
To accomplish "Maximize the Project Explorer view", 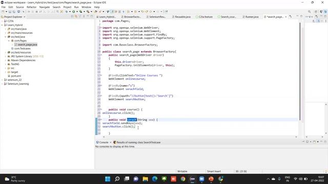I will pos(92,16).
